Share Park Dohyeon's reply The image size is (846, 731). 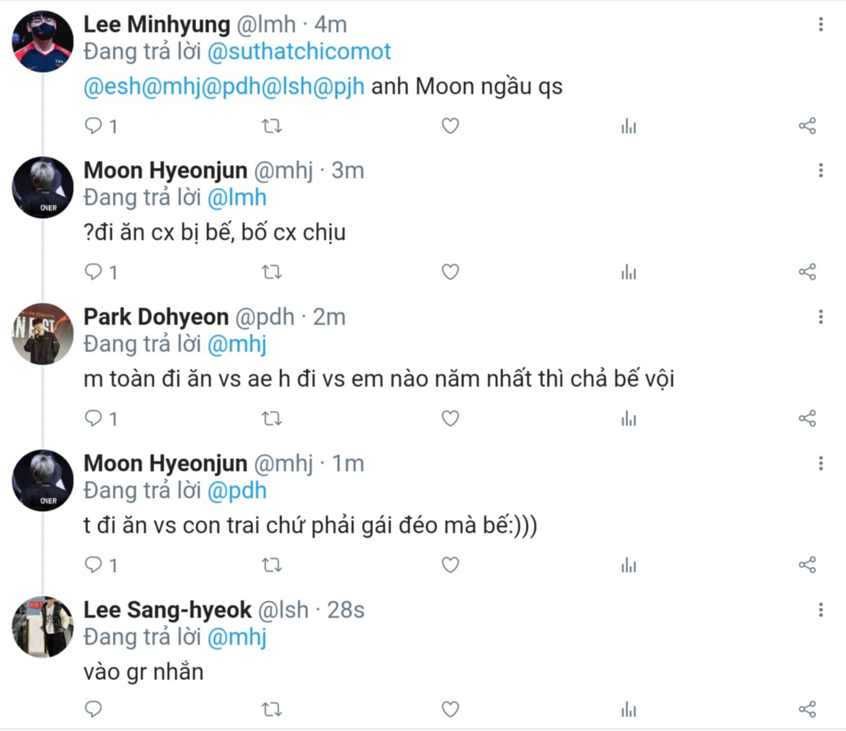[807, 418]
